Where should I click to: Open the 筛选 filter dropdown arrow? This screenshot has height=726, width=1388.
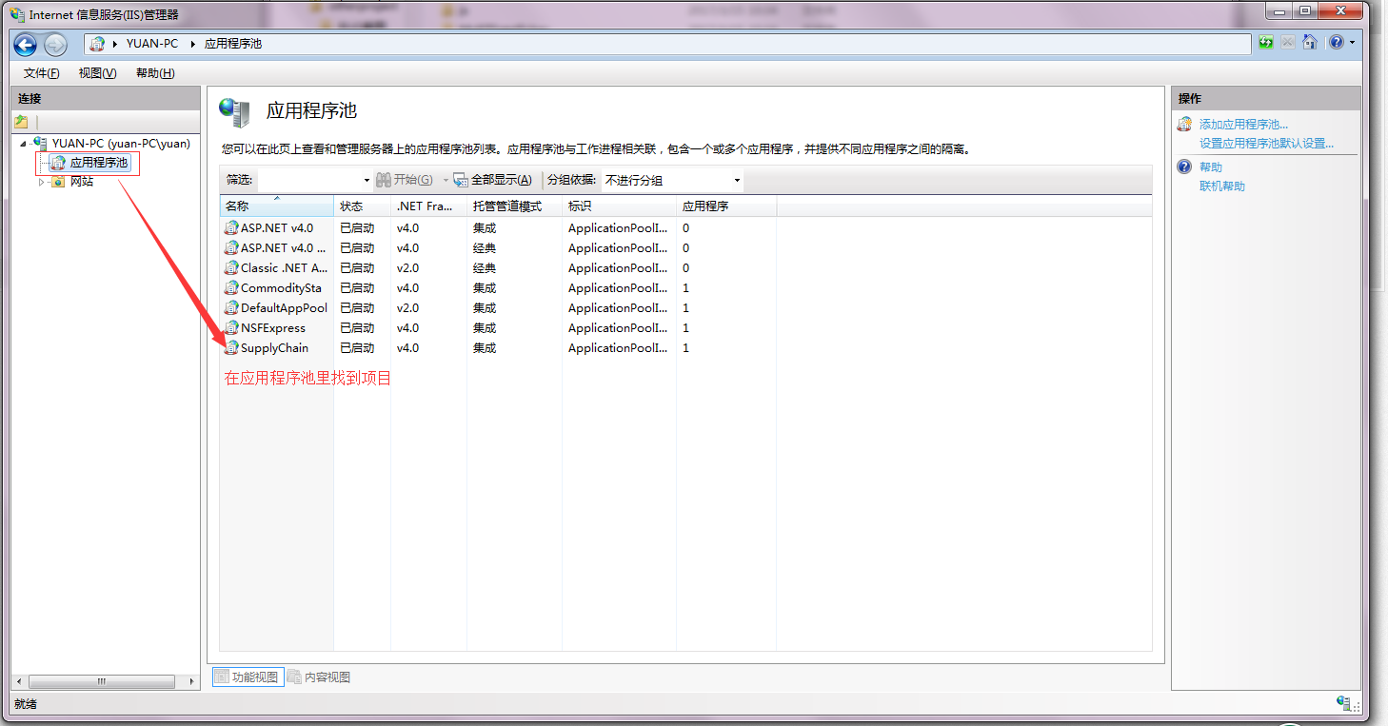coord(367,180)
